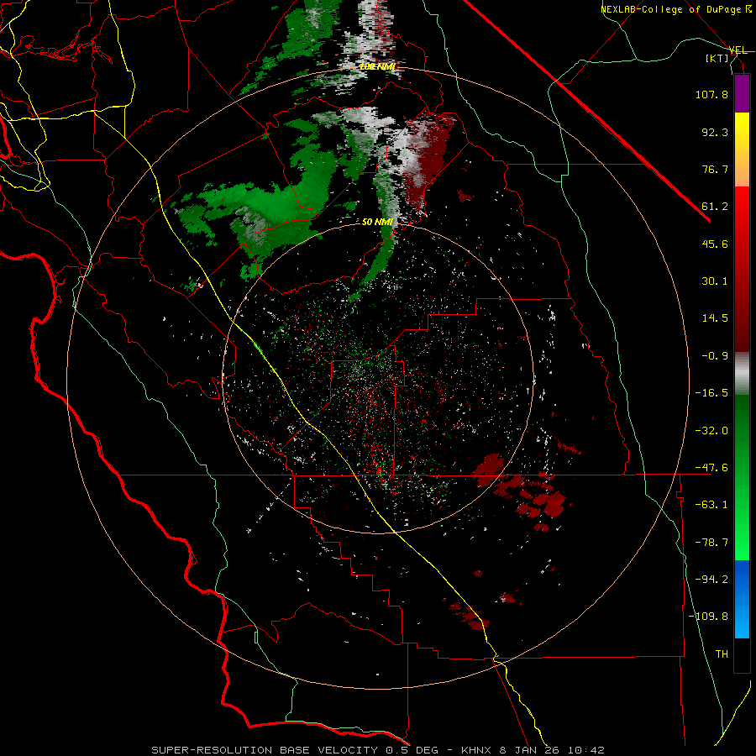Select the -32.0 legend value
756x756 pixels.
tap(711, 431)
